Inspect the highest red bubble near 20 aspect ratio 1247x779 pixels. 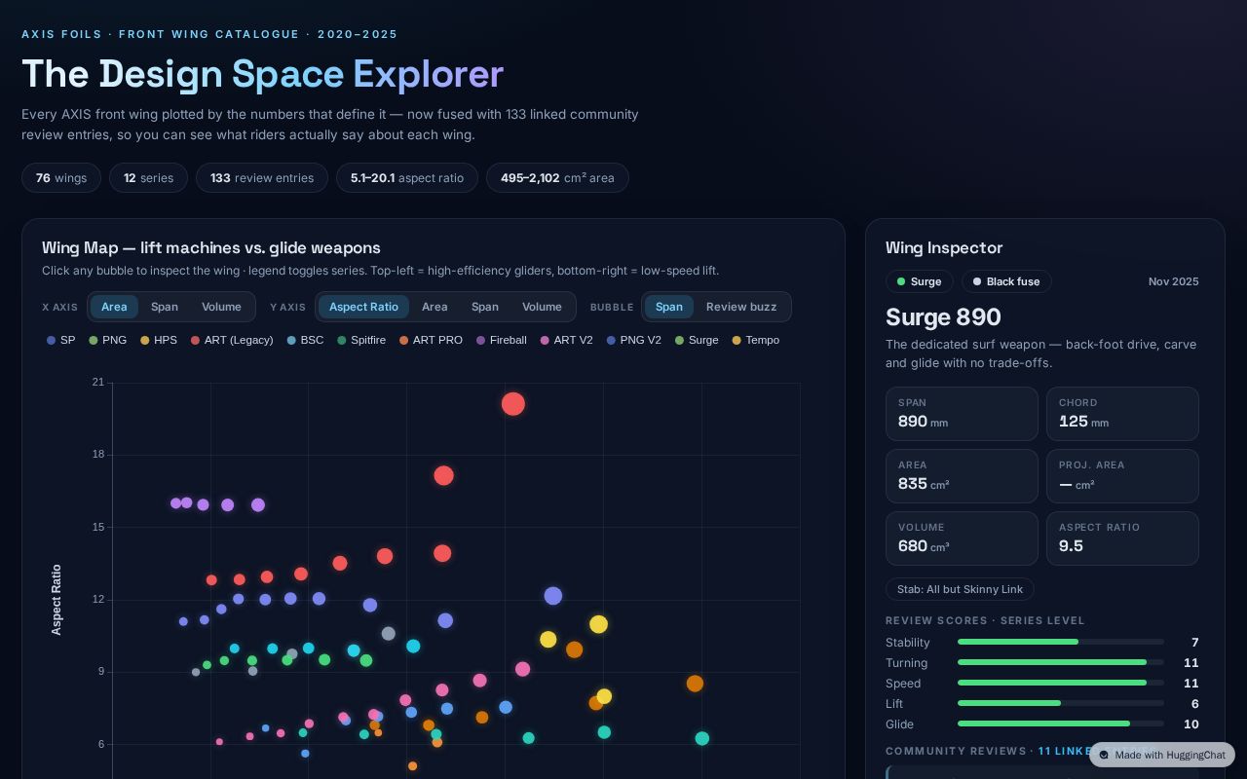[x=513, y=403]
